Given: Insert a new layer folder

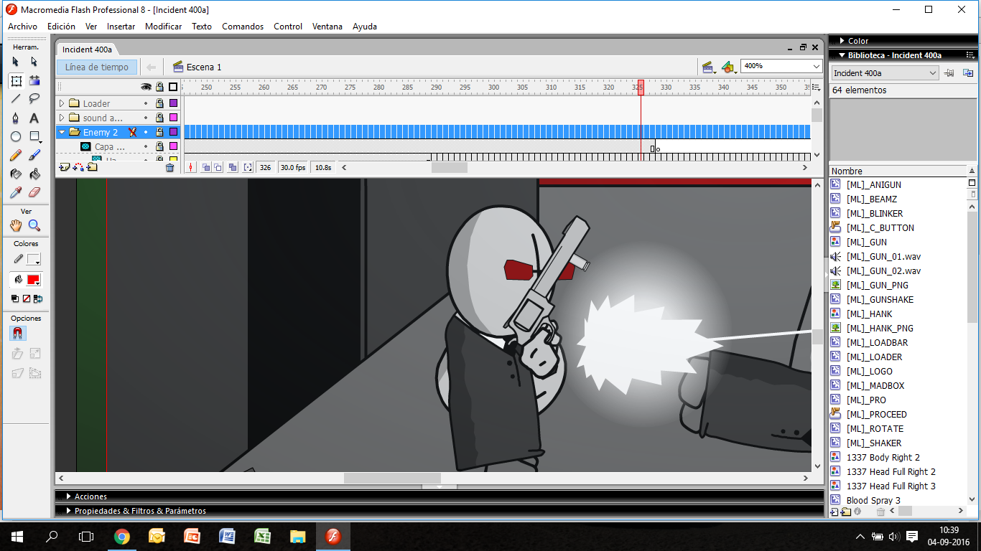Looking at the screenshot, I should pos(92,167).
